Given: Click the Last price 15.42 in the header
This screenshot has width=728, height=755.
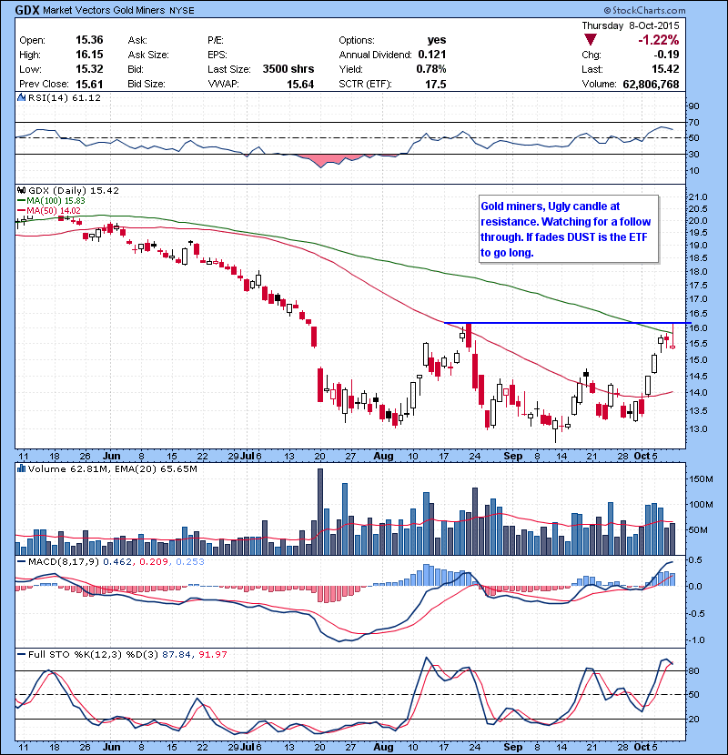Looking at the screenshot, I should pos(665,69).
